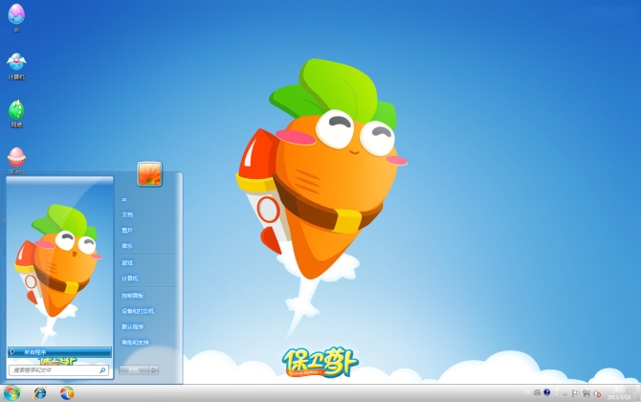Click the muted volume speaker icon
Image resolution: width=641 pixels, height=402 pixels.
click(597, 393)
